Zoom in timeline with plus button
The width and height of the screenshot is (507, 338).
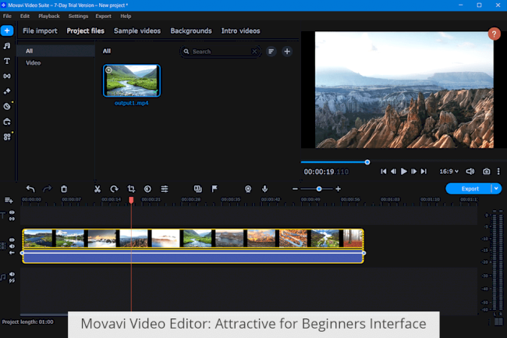tap(339, 189)
